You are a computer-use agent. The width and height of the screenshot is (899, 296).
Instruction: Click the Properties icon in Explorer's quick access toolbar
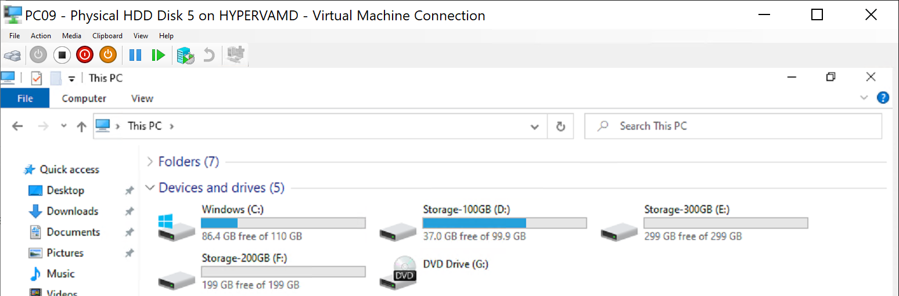tap(37, 78)
